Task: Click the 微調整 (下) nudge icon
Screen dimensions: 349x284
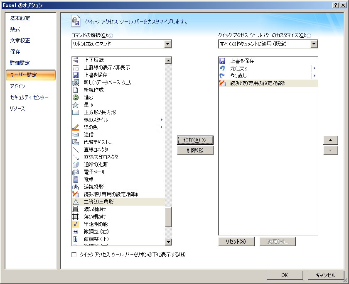Action: (x=76, y=239)
